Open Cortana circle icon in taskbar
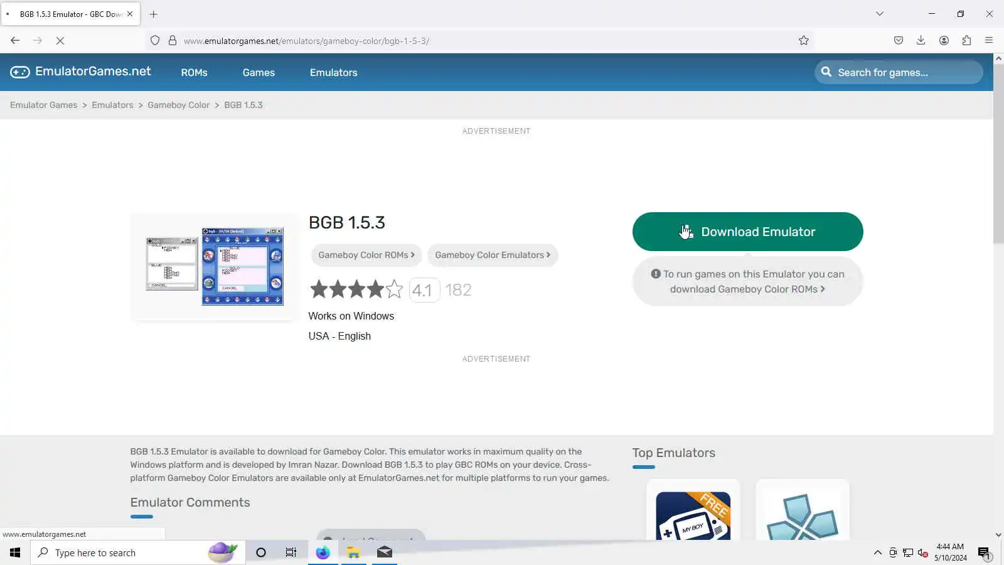This screenshot has height=565, width=1004. pyautogui.click(x=261, y=552)
